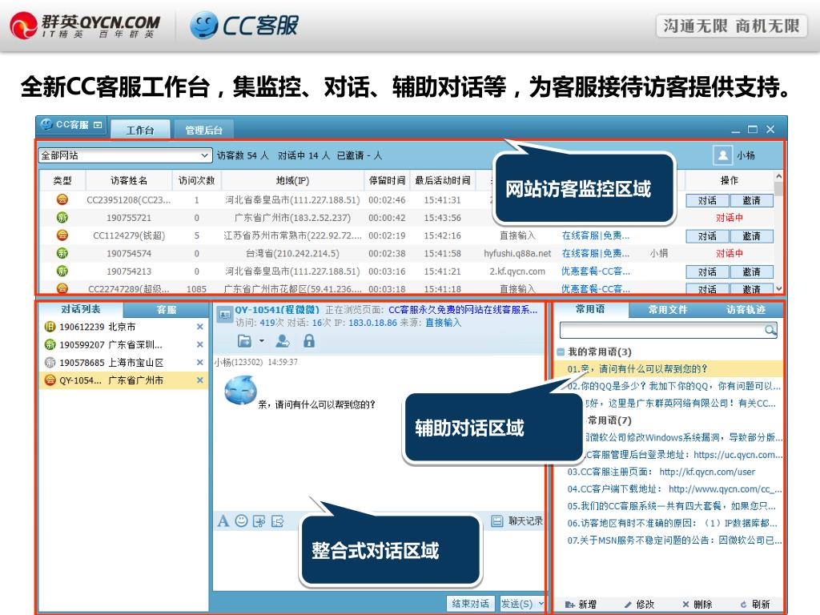Click the CC客服 logo menu icon

pyautogui.click(x=47, y=124)
